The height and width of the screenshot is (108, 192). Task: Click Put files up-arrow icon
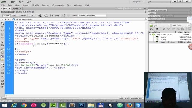169,29
